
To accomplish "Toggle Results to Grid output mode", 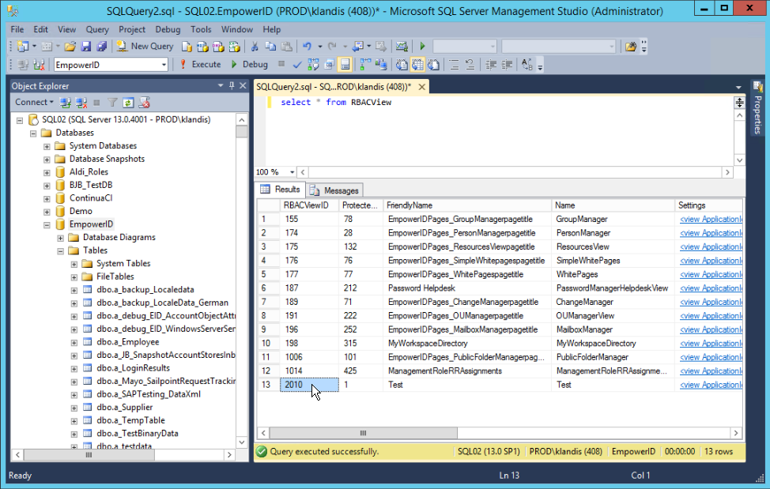I will (x=416, y=64).
